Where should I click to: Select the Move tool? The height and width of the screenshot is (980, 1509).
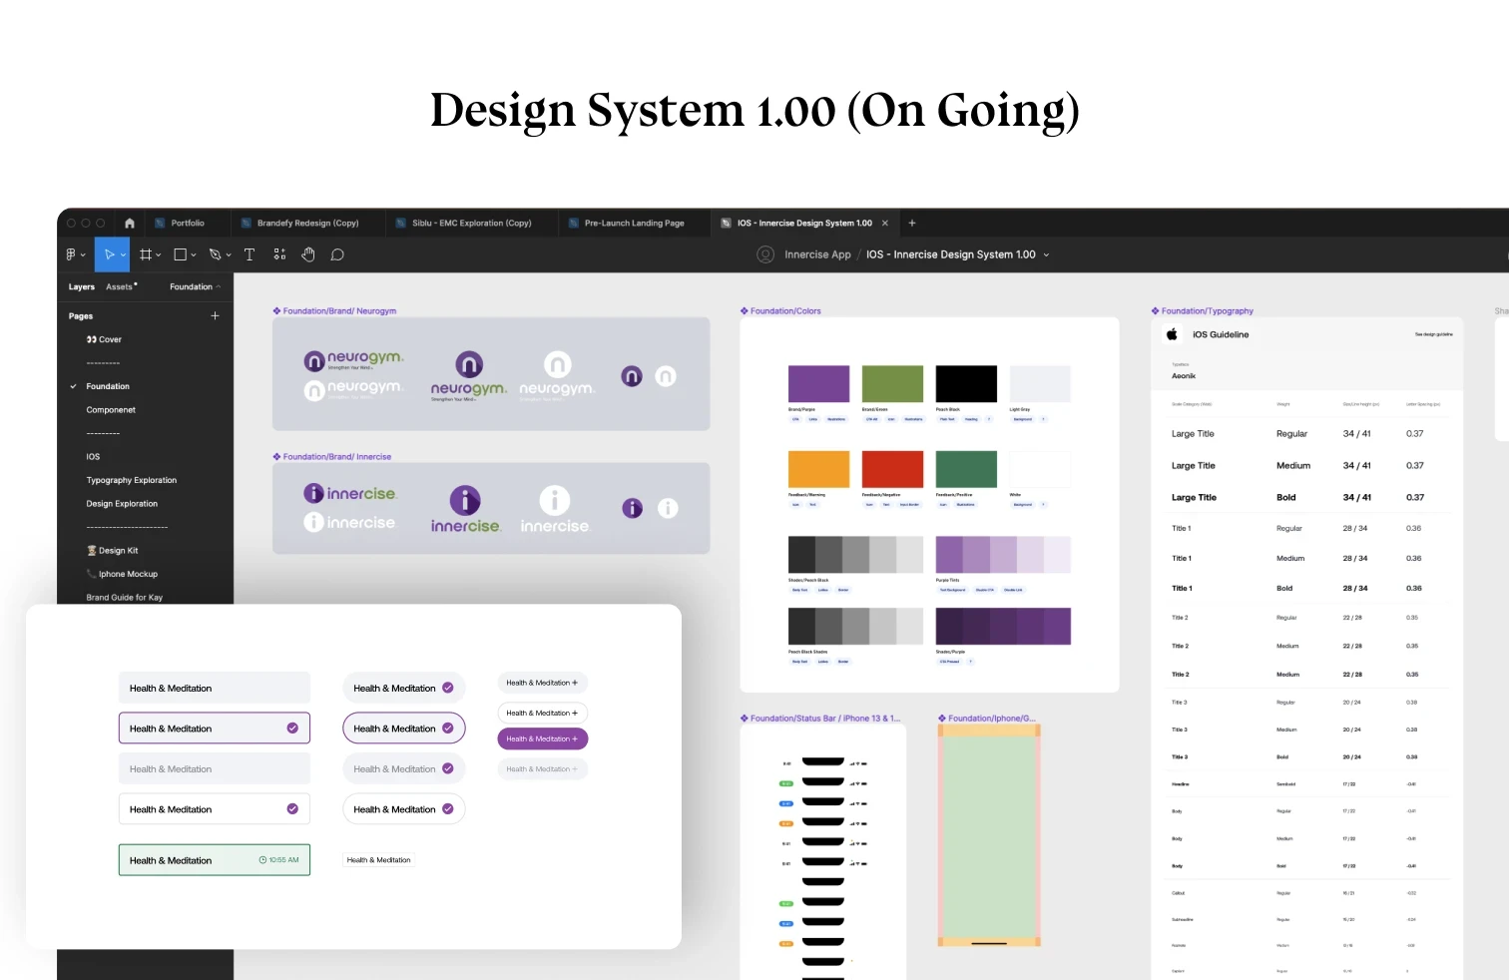pos(109,254)
